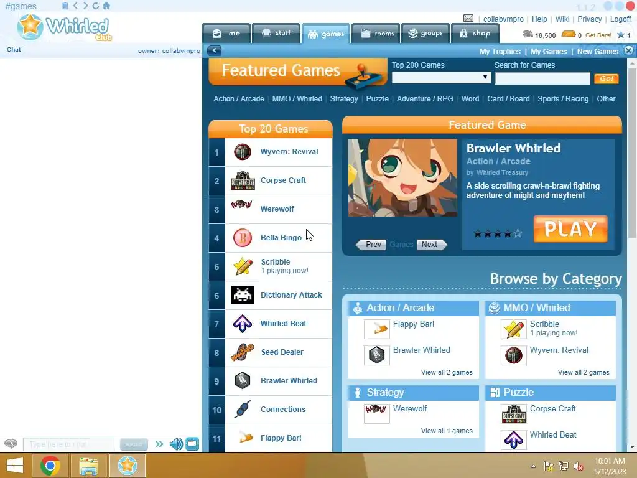Image resolution: width=637 pixels, height=478 pixels.
Task: Click the Connections icon
Action: point(243,410)
